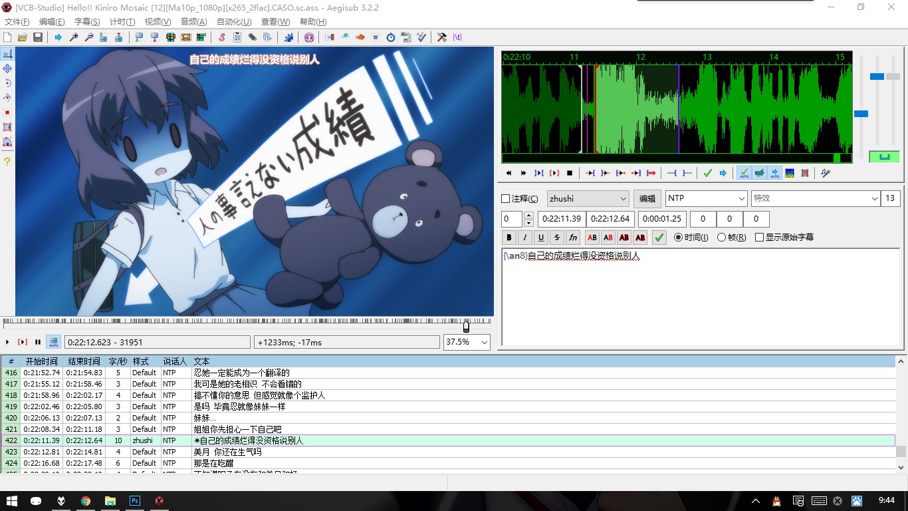Toggle auto-commit in audio toolbar
908x511 pixels.
(744, 173)
